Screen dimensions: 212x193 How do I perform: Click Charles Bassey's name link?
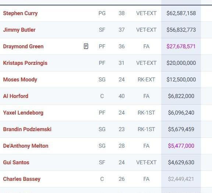tap(22, 179)
